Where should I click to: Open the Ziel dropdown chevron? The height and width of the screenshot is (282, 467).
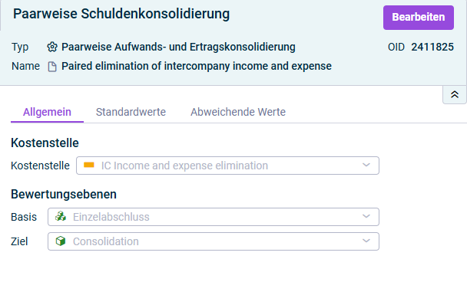coord(366,241)
